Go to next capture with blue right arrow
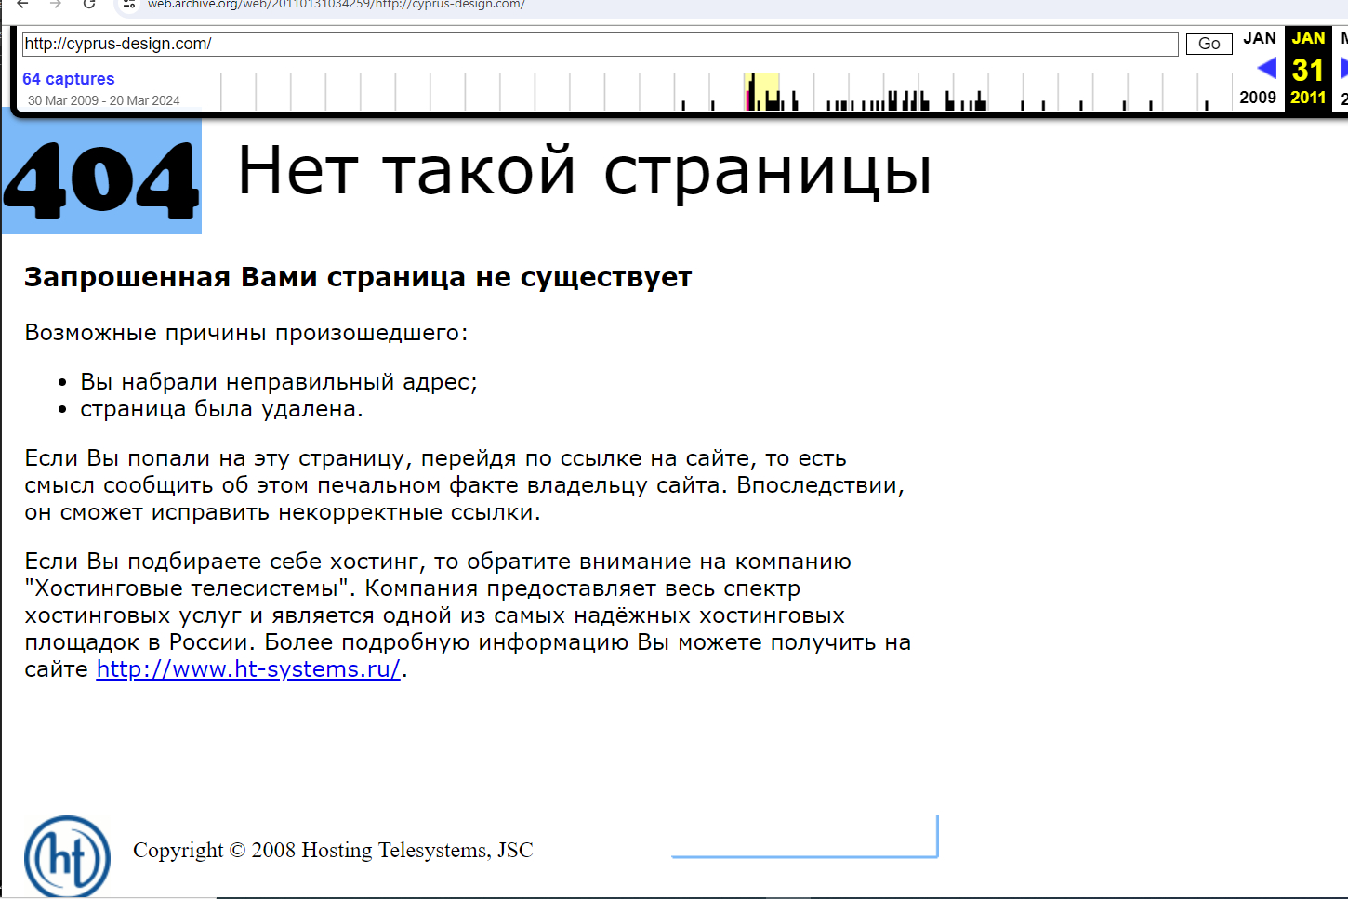 (1342, 68)
